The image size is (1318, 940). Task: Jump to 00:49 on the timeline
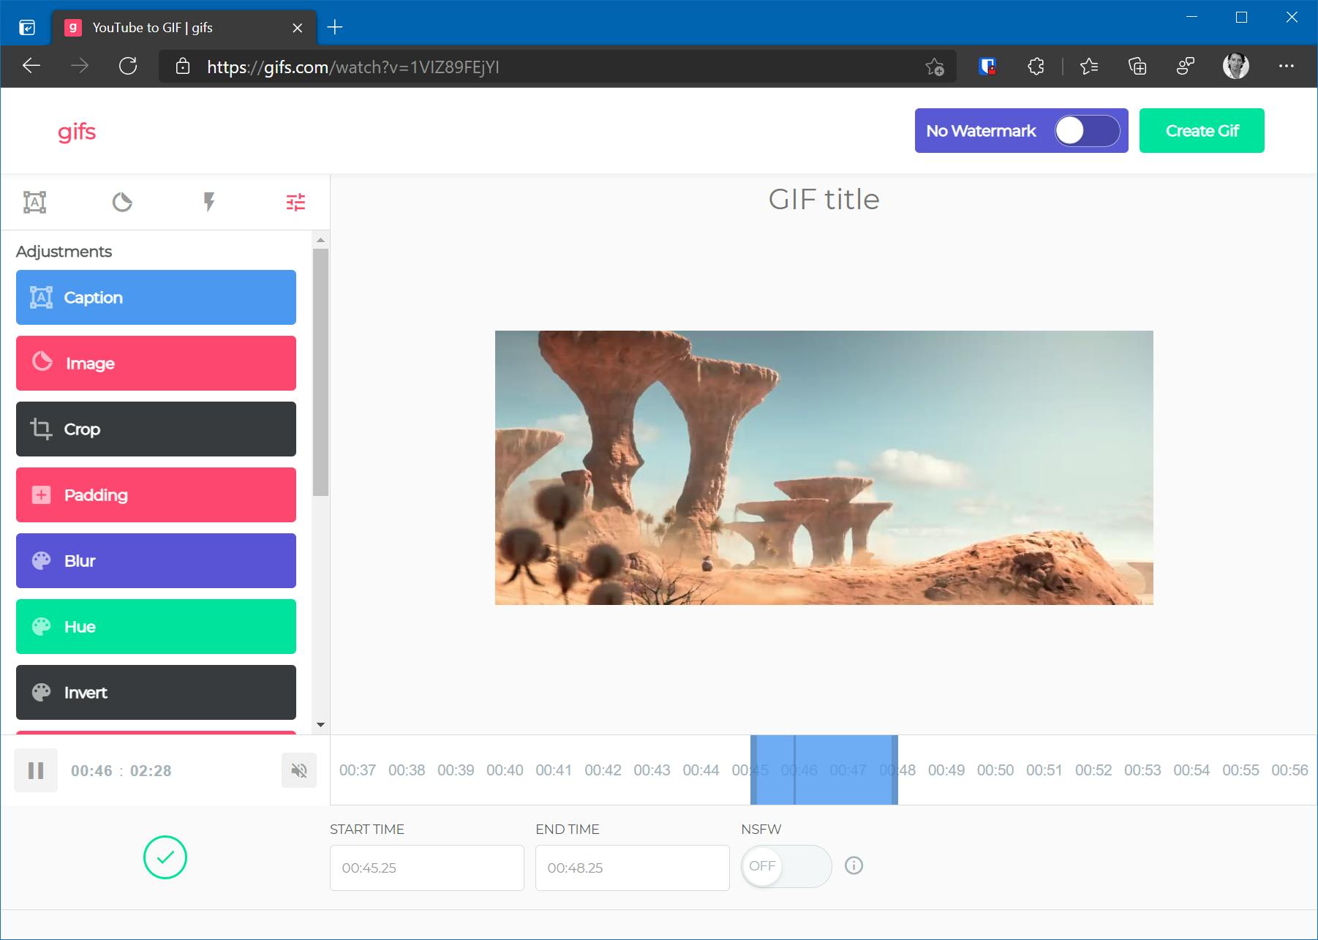946,770
